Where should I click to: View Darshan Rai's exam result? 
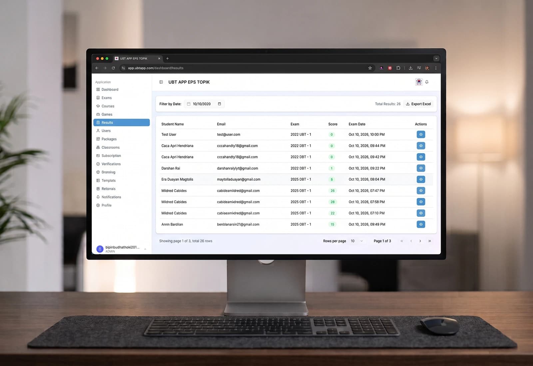pyautogui.click(x=421, y=168)
